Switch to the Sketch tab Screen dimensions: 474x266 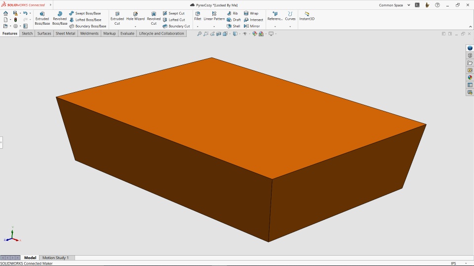coord(27,33)
